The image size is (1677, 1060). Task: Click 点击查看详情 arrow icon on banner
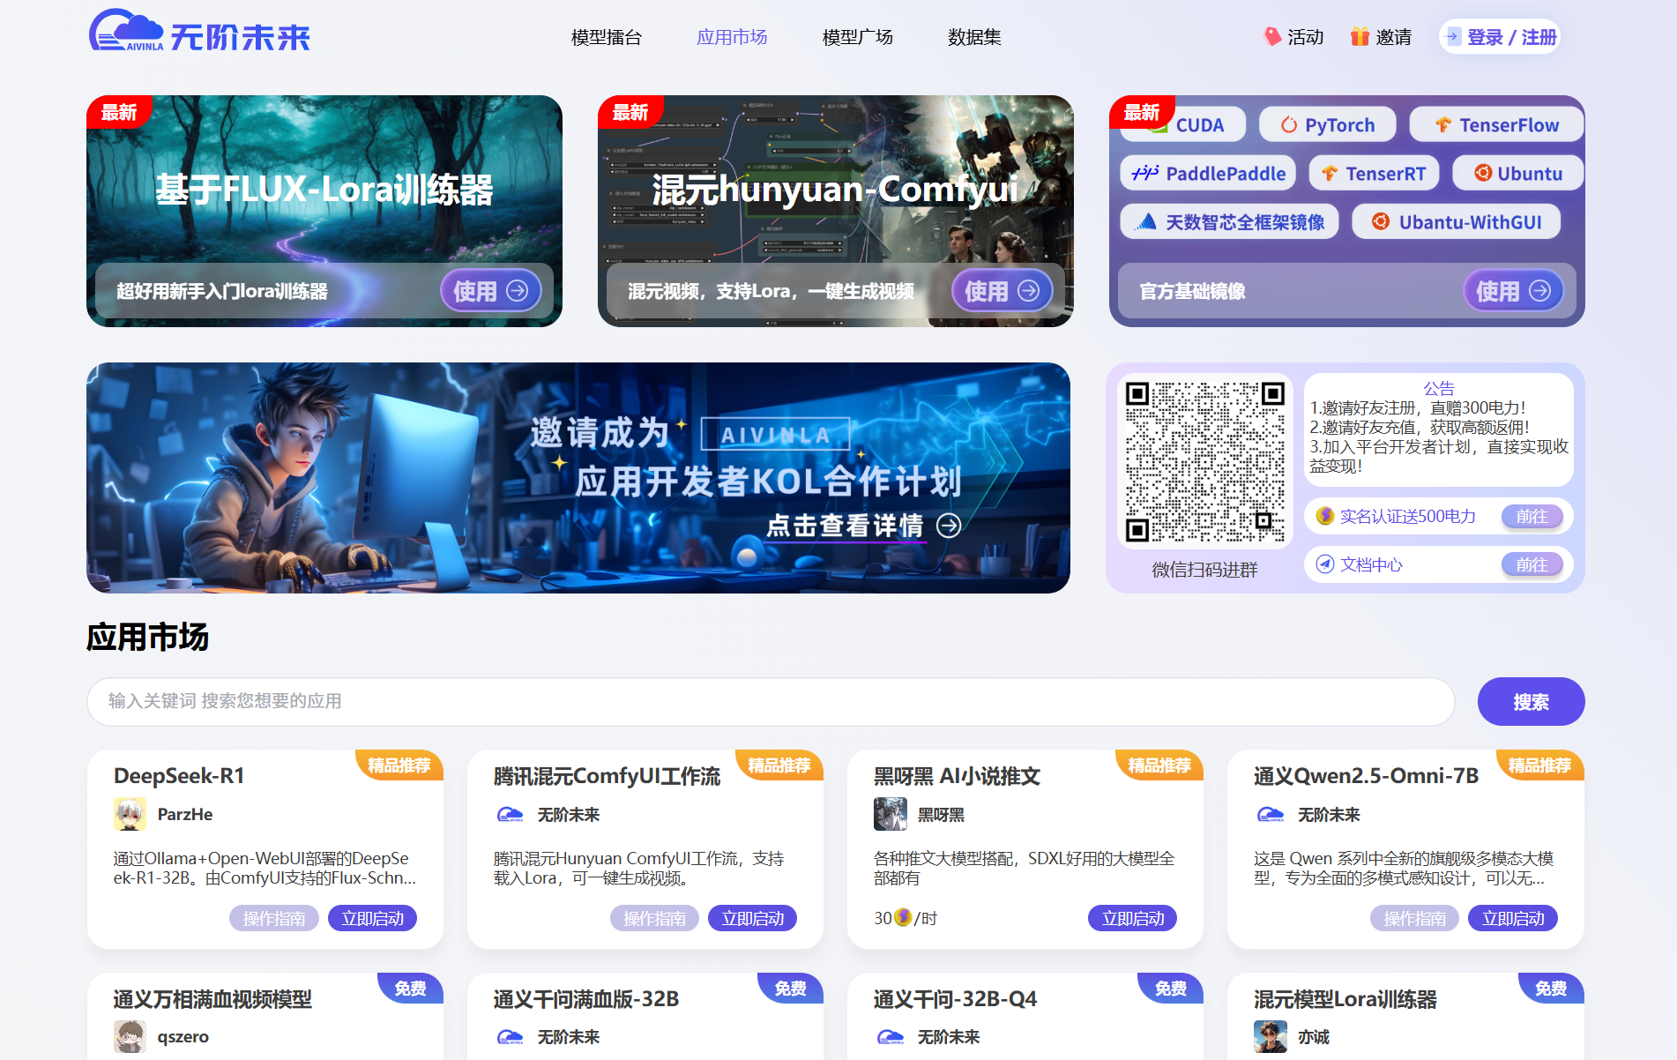click(x=949, y=526)
